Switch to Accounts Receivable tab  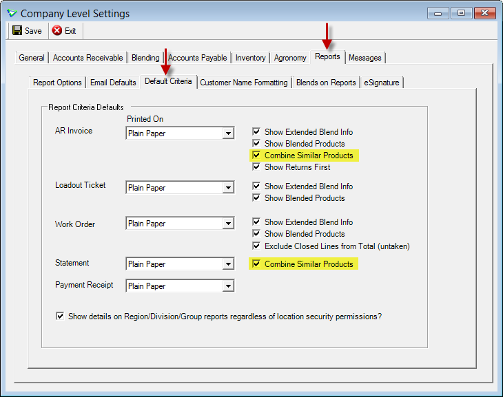click(88, 58)
